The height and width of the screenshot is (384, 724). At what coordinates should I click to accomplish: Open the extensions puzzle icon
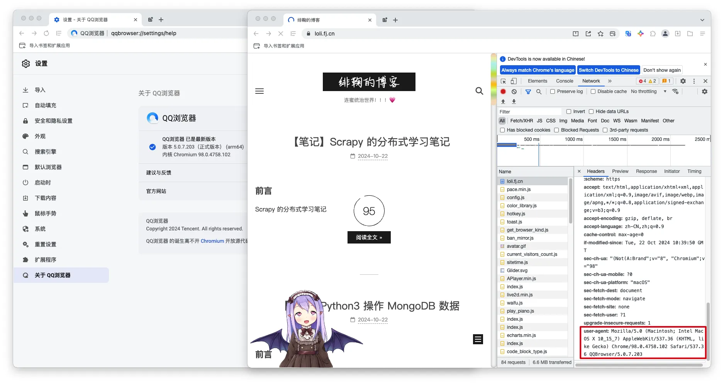point(653,34)
